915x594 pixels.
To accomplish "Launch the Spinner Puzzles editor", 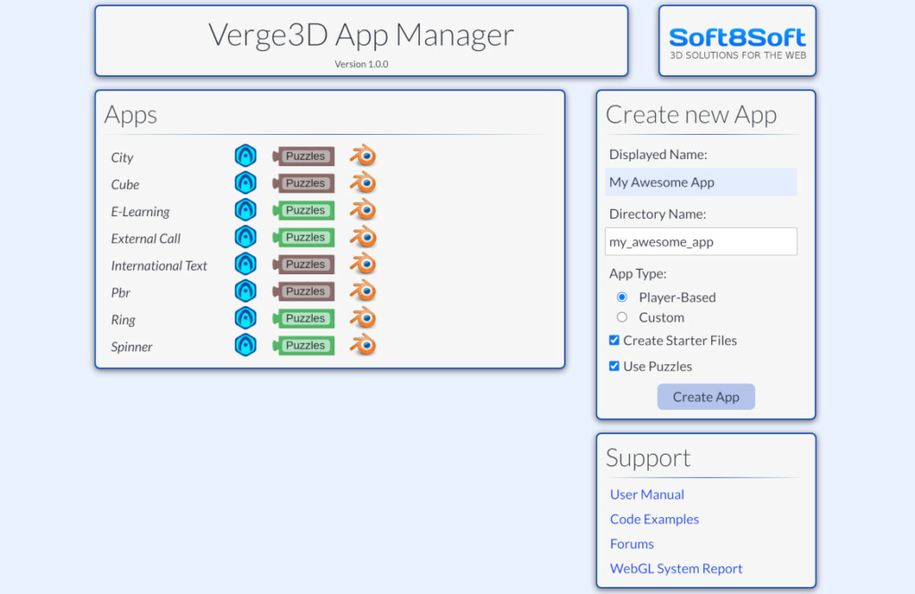I will click(x=304, y=346).
